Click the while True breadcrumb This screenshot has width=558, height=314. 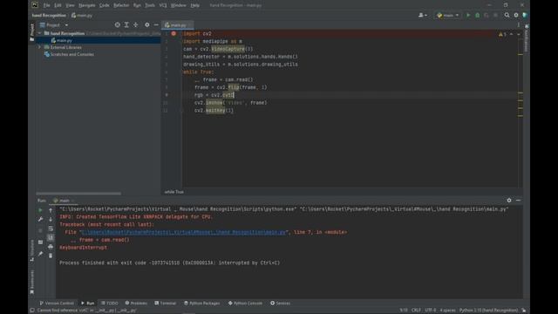pos(174,192)
